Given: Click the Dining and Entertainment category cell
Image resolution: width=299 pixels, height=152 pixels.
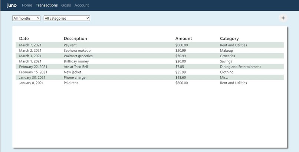Looking at the screenshot, I should pyautogui.click(x=240, y=67).
